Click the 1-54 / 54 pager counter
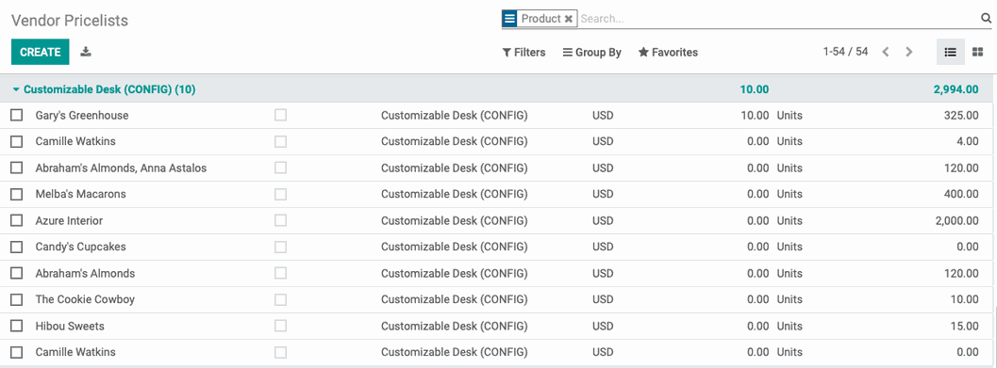 [845, 52]
